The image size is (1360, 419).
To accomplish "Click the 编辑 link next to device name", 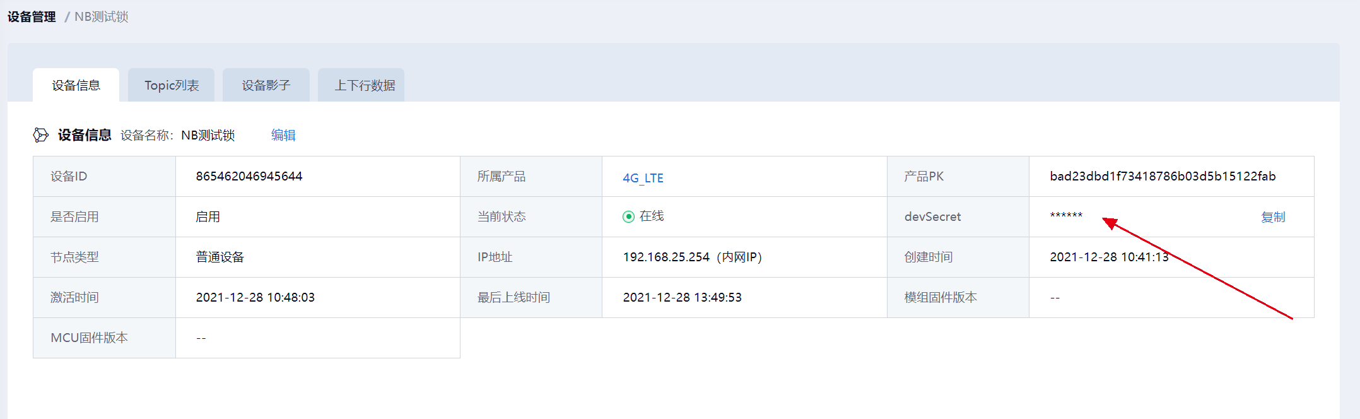I will pos(283,135).
